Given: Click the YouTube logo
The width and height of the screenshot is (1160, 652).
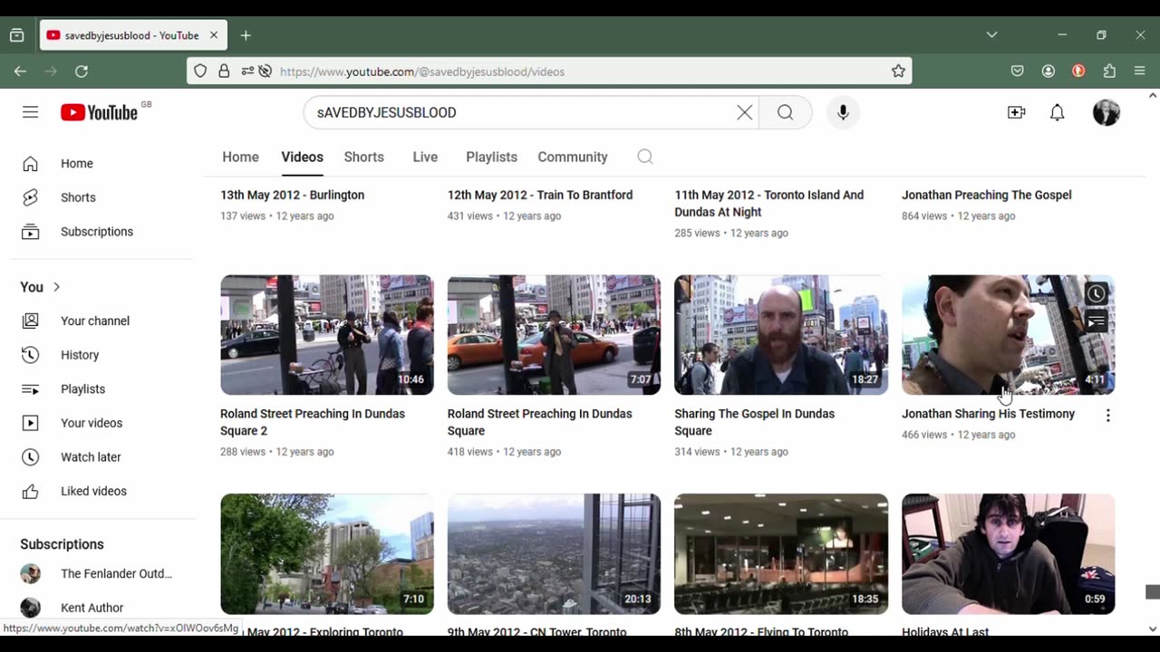Looking at the screenshot, I should point(99,112).
